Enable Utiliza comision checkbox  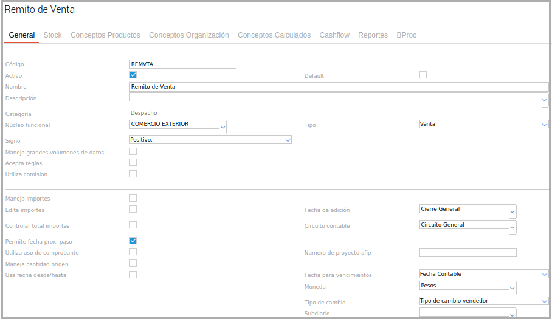tap(133, 174)
